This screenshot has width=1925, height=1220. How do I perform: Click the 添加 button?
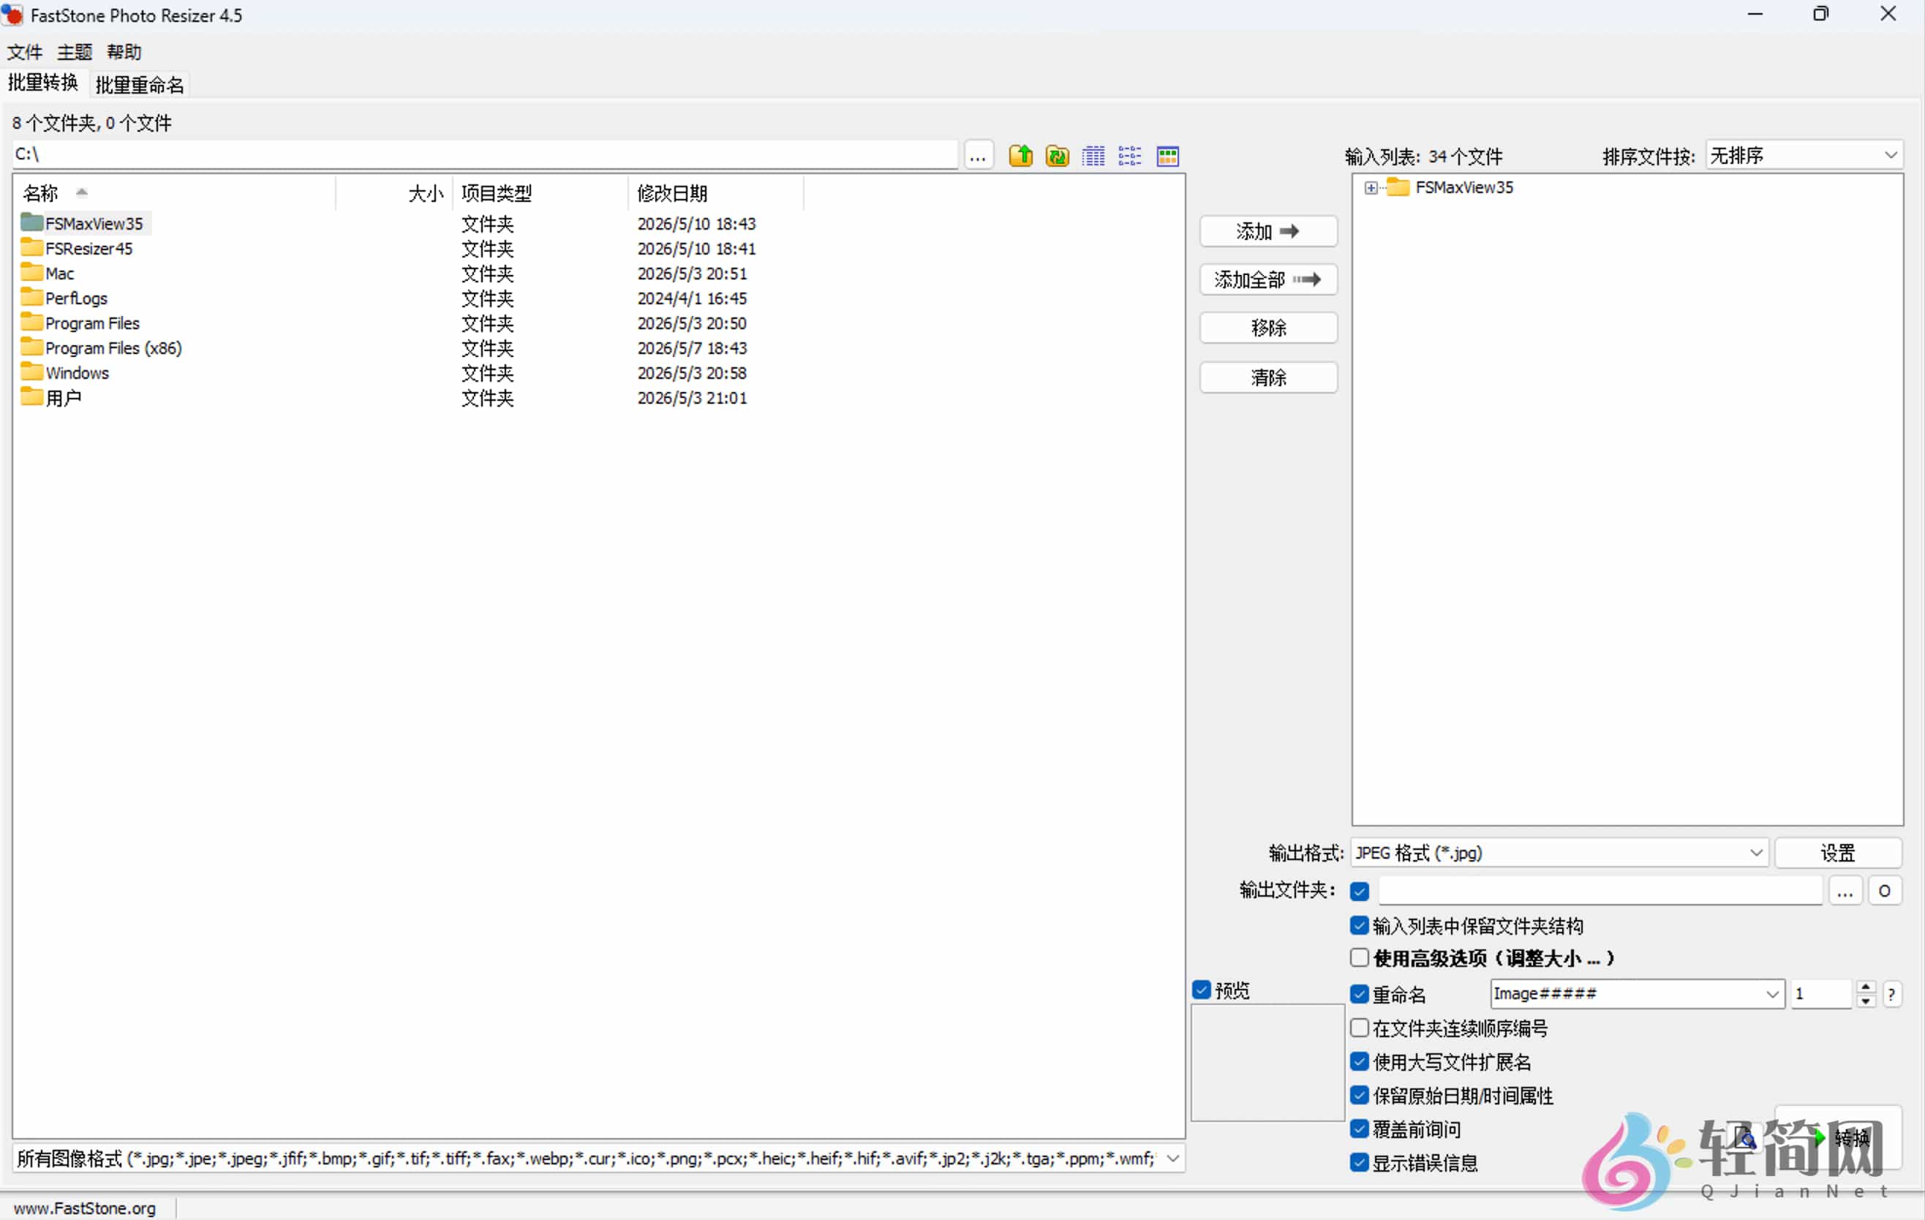pyautogui.click(x=1268, y=232)
